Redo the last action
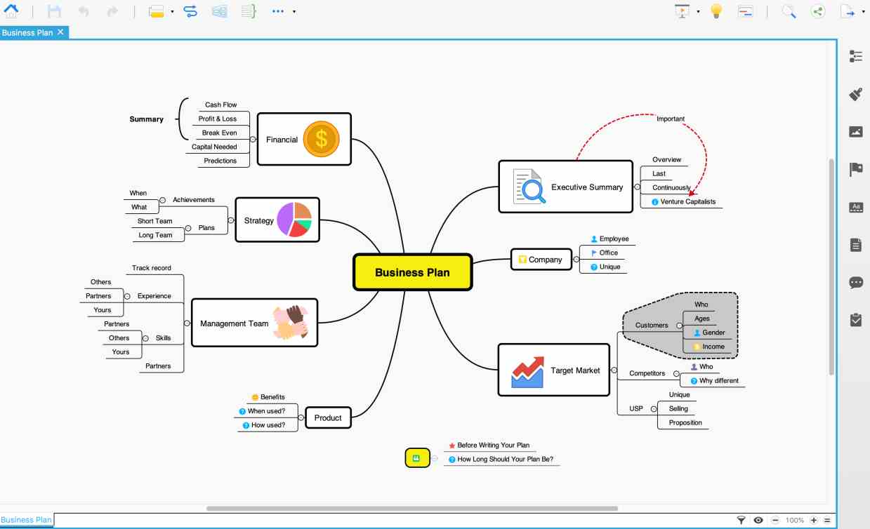The image size is (870, 529). point(112,11)
